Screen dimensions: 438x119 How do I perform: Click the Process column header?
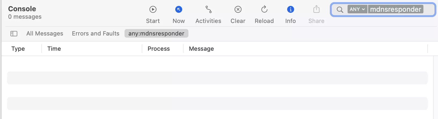[159, 49]
